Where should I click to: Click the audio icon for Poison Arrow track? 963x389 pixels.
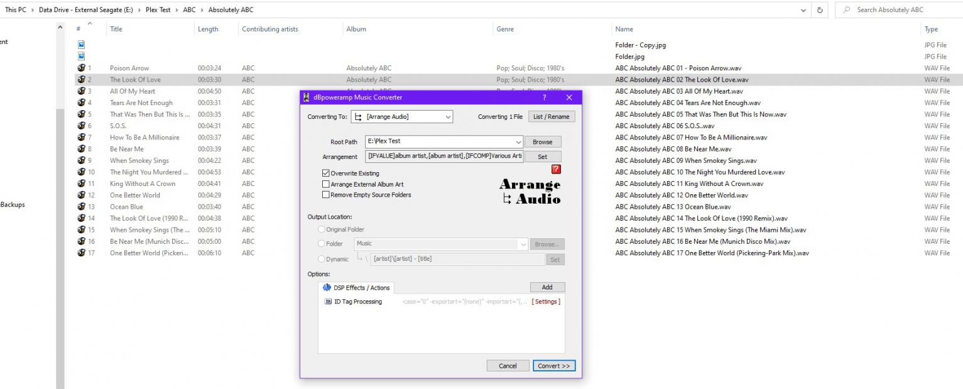[81, 68]
